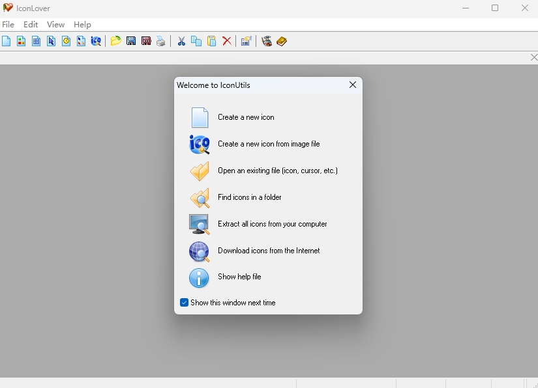Click the Properties toolbar icon

click(247, 41)
